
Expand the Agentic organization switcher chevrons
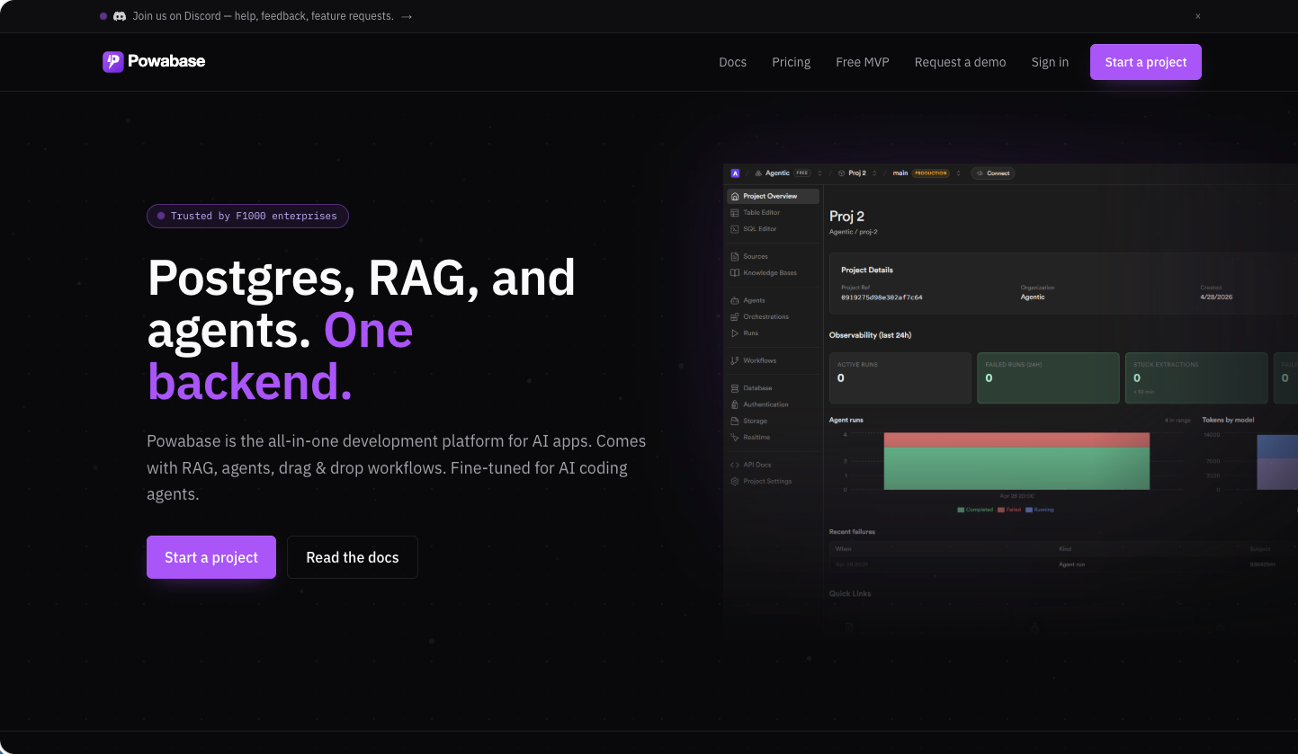click(819, 173)
